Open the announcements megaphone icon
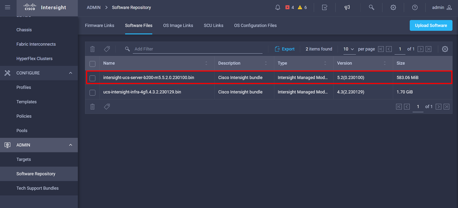Screen dimensions: 458x208 [347, 8]
